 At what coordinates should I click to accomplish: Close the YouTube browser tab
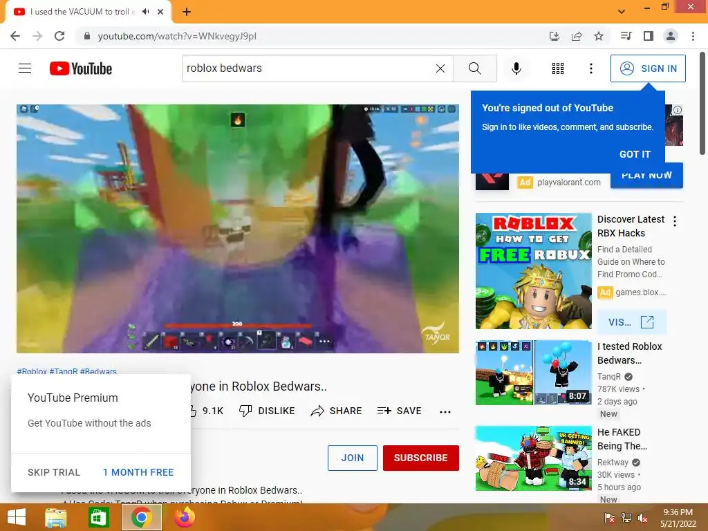[x=160, y=12]
